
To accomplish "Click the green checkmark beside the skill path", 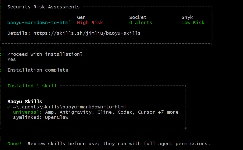I will [x=9, y=107].
